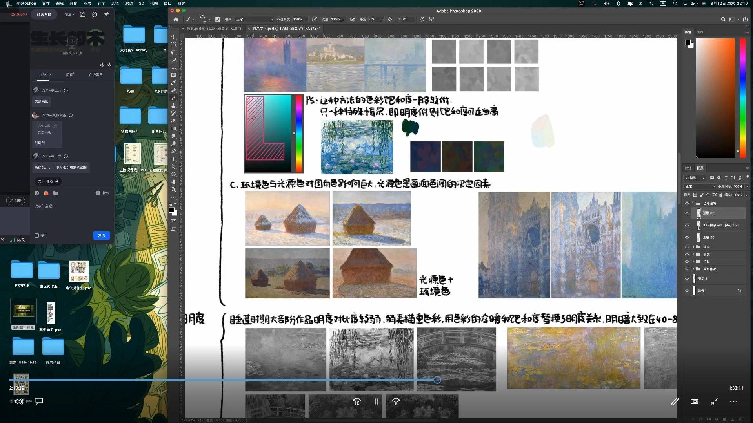Collapse the 色彩速写 layer group
Image resolution: width=753 pixels, height=423 pixels.
coord(693,203)
